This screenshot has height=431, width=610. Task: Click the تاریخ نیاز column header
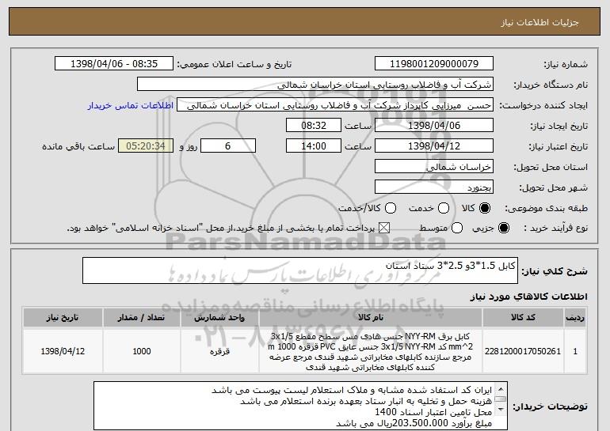click(x=63, y=318)
